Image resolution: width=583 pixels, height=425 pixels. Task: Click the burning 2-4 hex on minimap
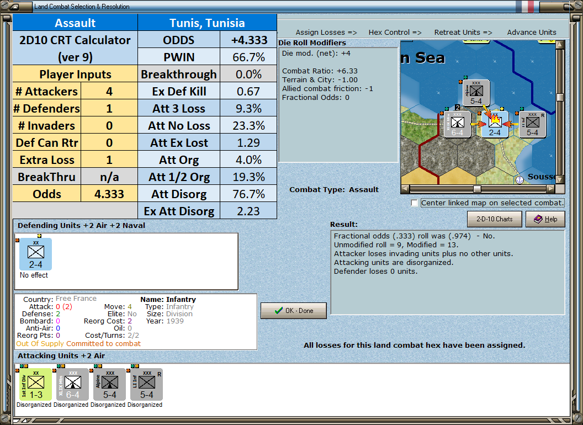(495, 125)
